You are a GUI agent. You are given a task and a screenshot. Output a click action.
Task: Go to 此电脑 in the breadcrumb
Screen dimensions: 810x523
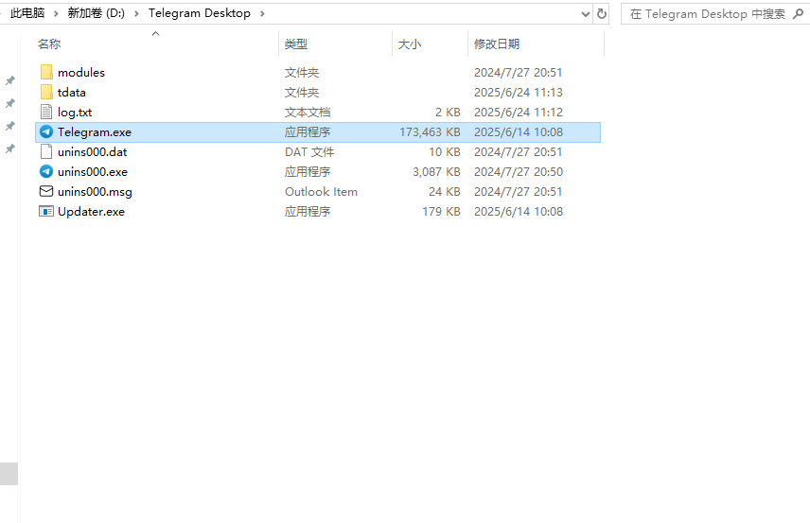click(x=27, y=13)
